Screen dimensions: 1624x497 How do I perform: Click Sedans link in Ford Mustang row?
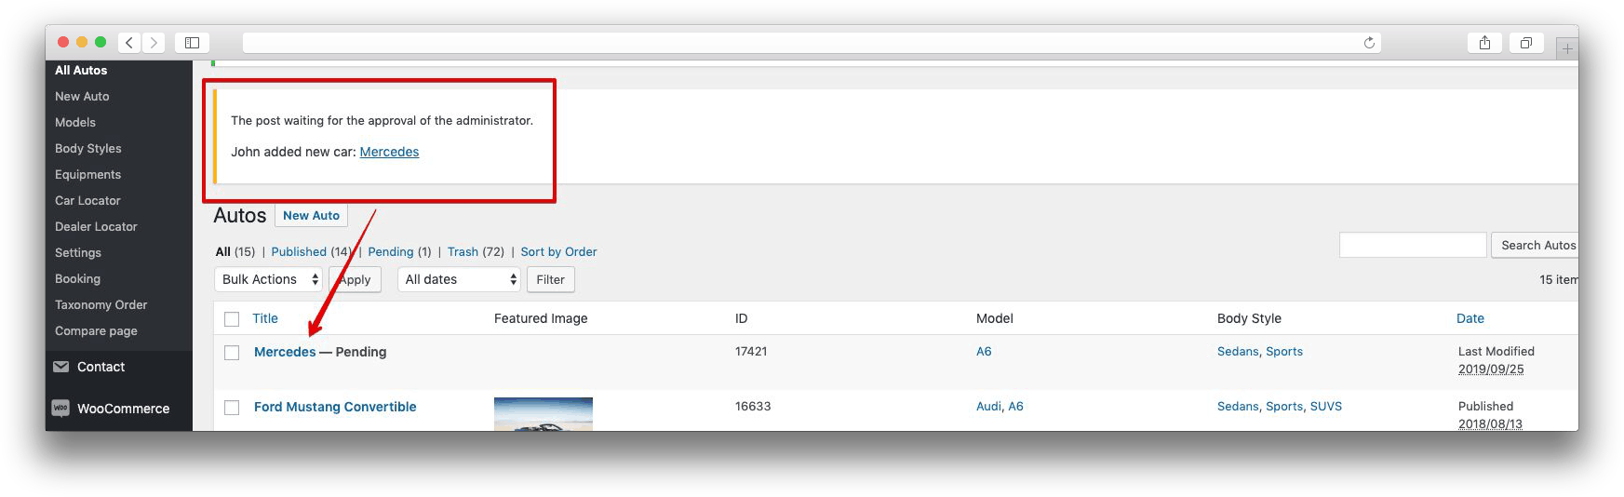[x=1238, y=406]
